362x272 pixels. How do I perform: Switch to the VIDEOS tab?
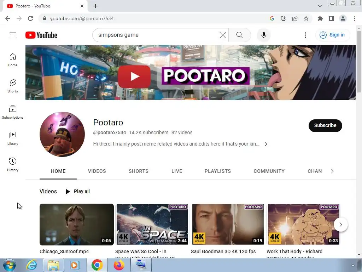pos(97,171)
